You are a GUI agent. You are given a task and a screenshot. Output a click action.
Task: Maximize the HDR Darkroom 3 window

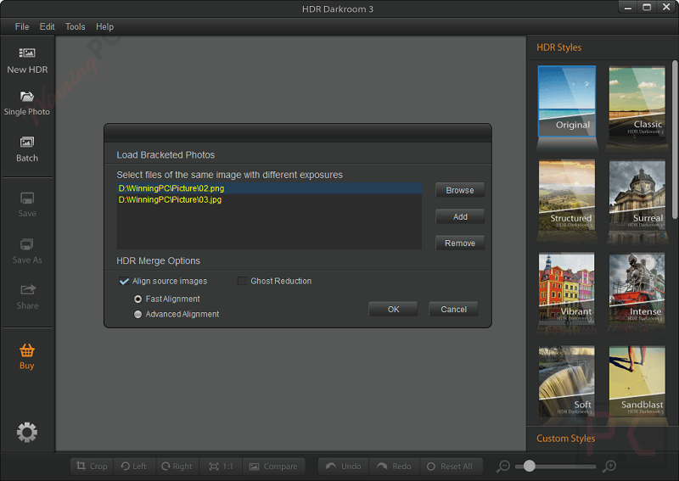point(647,8)
